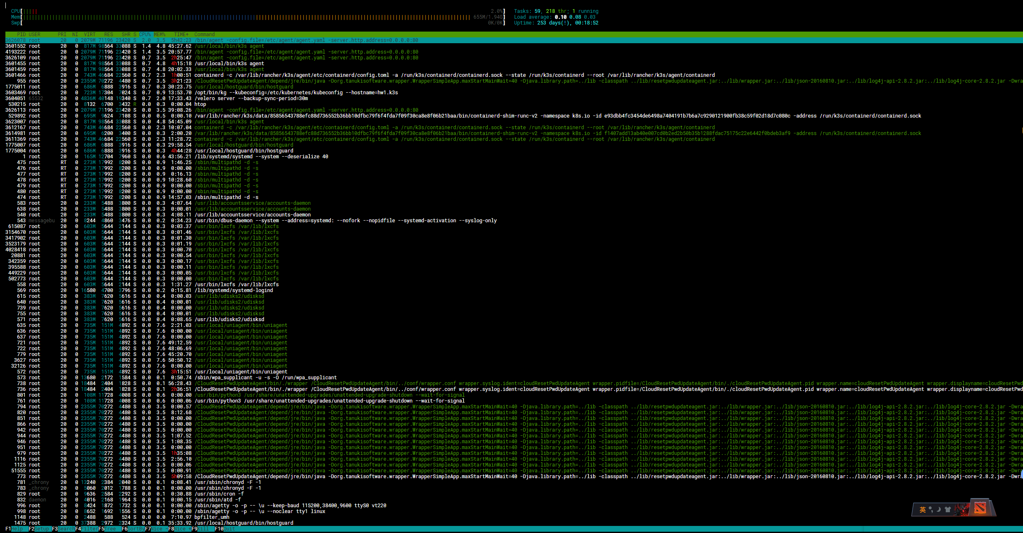
Task: Toggle process filter via F4Filter
Action: coord(88,529)
